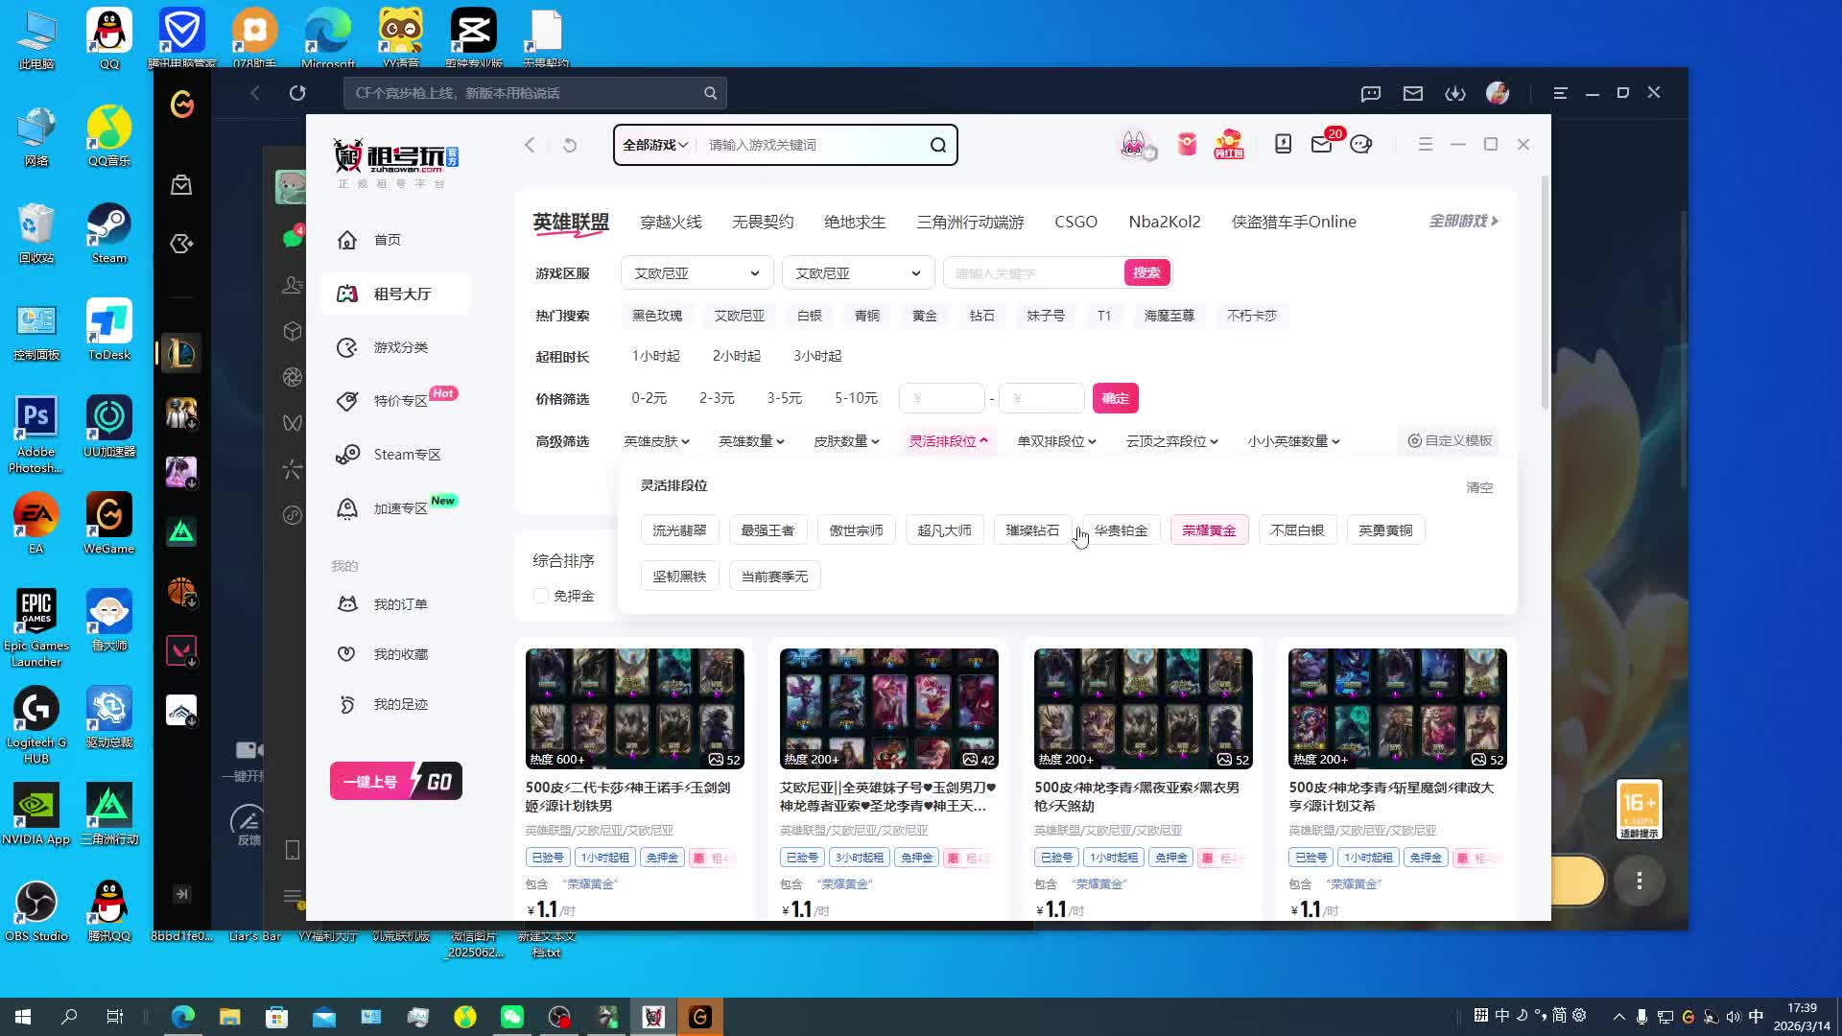Click the 一键上号 GO banner
Viewport: 1842px width, 1036px height.
point(395,781)
